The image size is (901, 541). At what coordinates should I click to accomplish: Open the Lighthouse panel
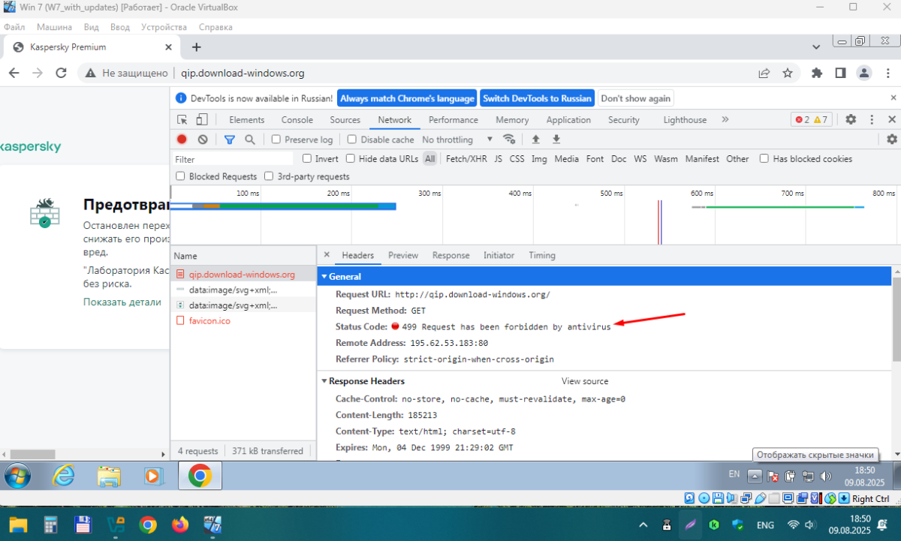pos(685,120)
